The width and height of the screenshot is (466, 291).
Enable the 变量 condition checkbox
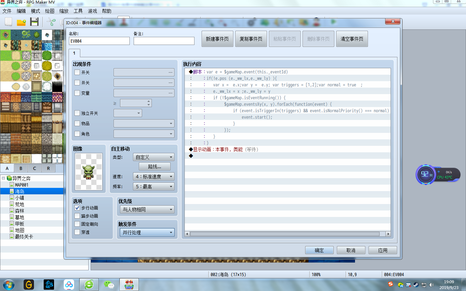tap(77, 93)
